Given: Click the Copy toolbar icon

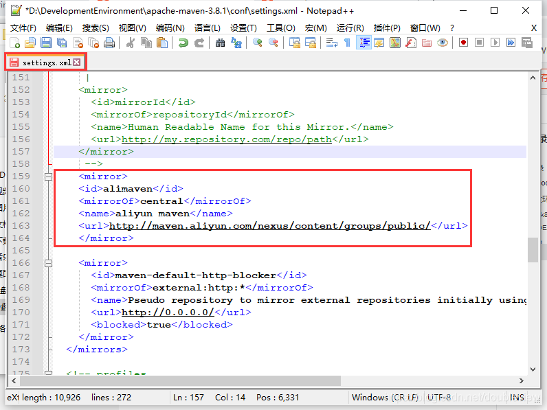Looking at the screenshot, I should [146, 43].
